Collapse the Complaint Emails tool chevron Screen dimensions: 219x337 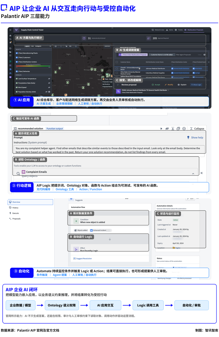click(x=193, y=174)
